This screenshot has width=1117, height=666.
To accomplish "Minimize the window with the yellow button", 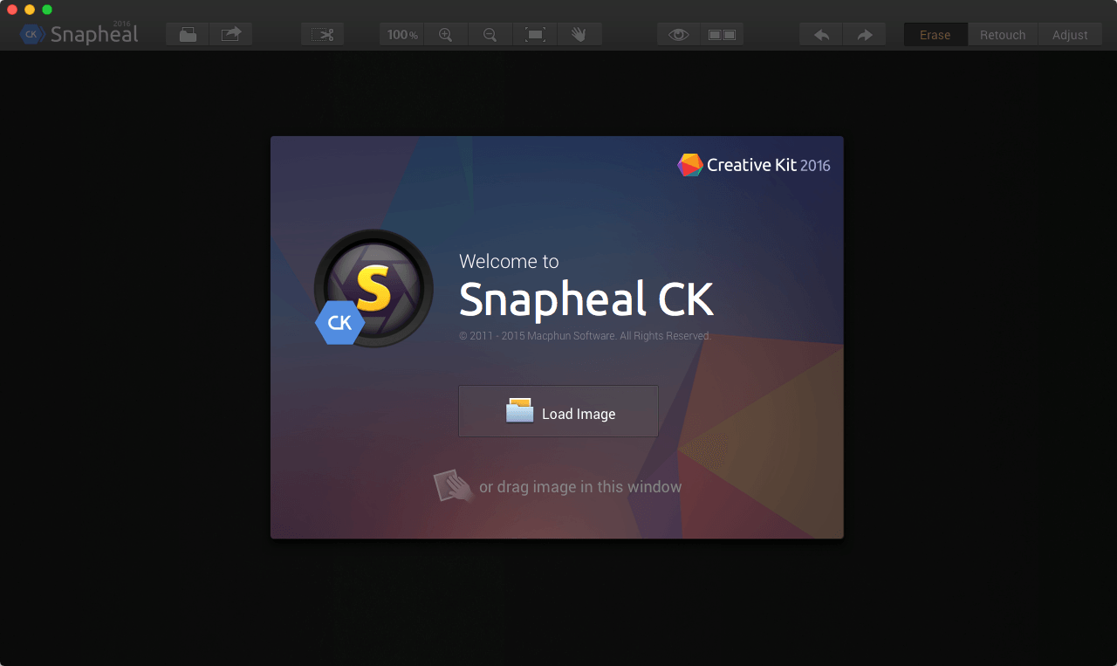I will point(30,10).
